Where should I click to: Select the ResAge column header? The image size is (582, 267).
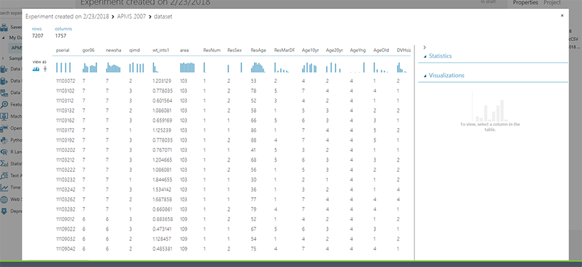click(x=257, y=50)
